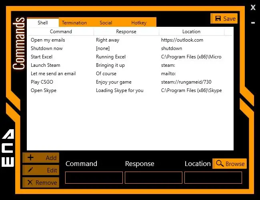Viewport: 260px width, 200px height.
Task: Click the pencil icon on Edit
Action: 30,170
